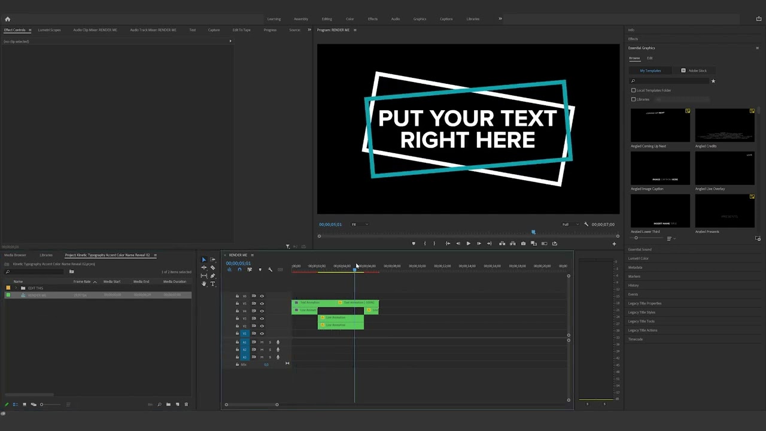Image resolution: width=766 pixels, height=431 pixels.
Task: Select the Type tool
Action: [x=212, y=284]
